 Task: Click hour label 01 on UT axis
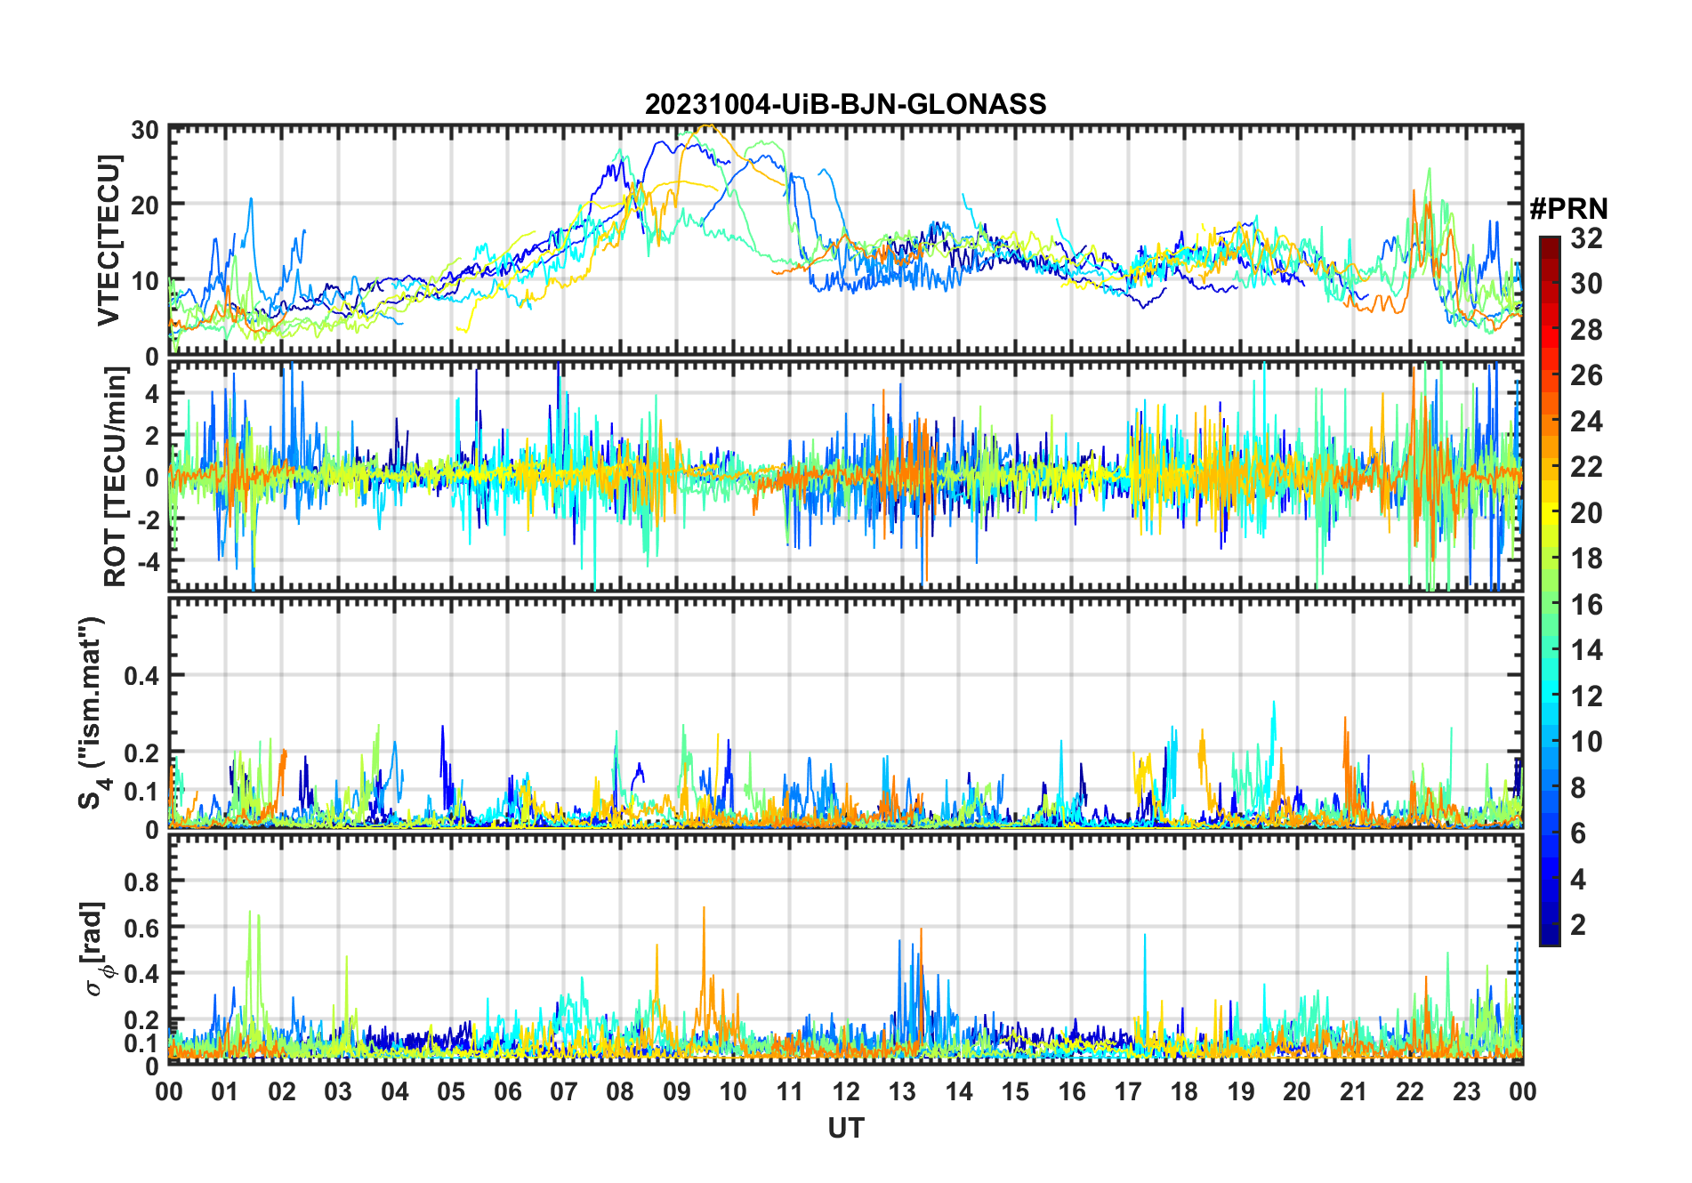225,1092
